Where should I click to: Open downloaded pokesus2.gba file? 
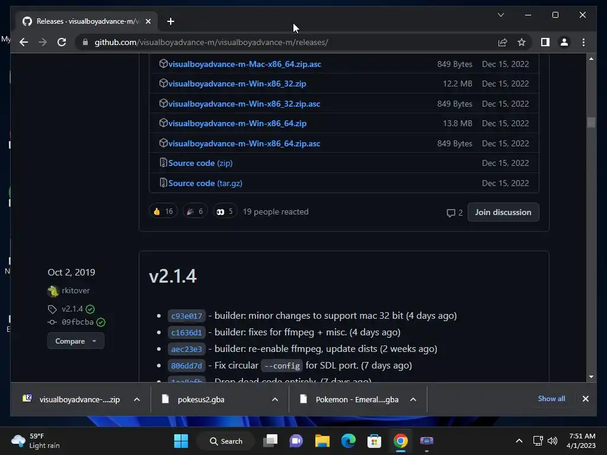coord(194,399)
